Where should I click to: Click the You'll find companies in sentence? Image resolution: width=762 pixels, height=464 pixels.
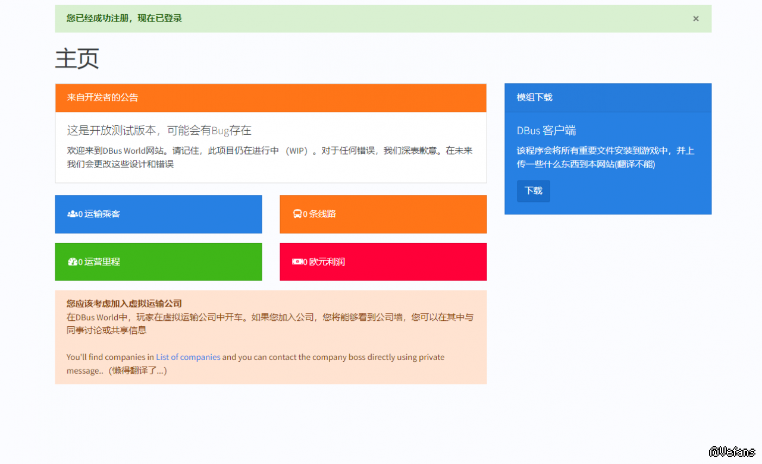click(256, 364)
